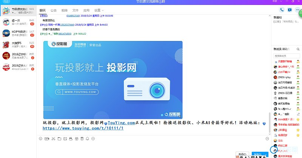Screen dimensions: 302x158
Task: Click the magnifier icon on banner image corner
Action: (180, 116)
